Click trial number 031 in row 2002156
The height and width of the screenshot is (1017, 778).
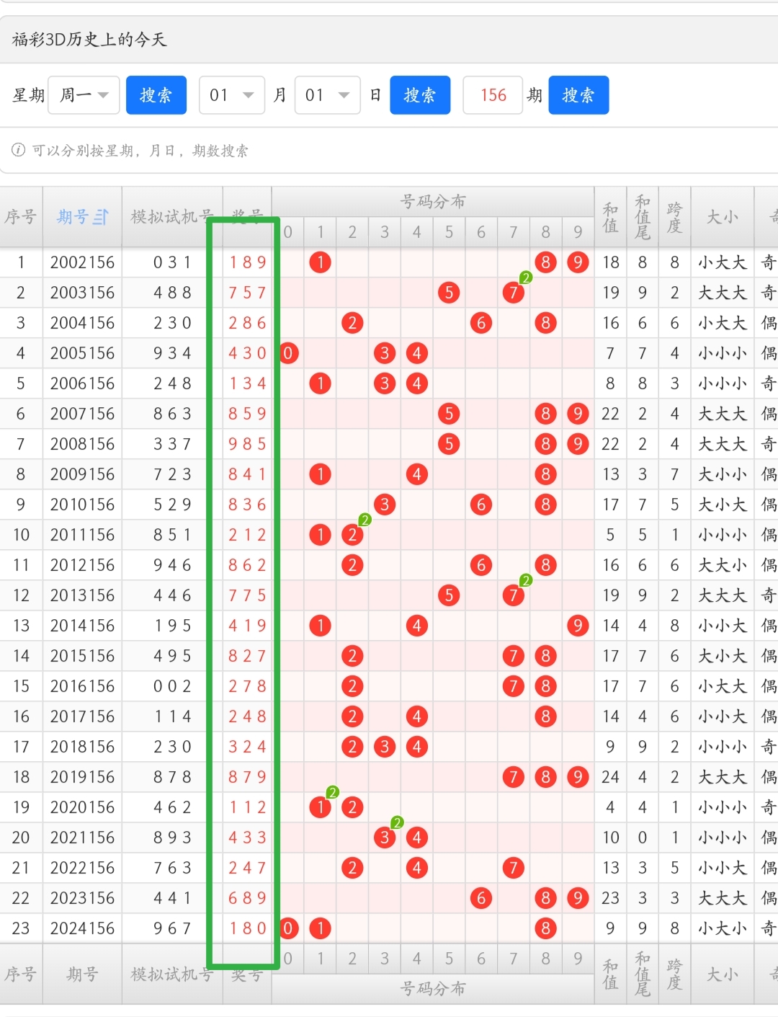172,262
